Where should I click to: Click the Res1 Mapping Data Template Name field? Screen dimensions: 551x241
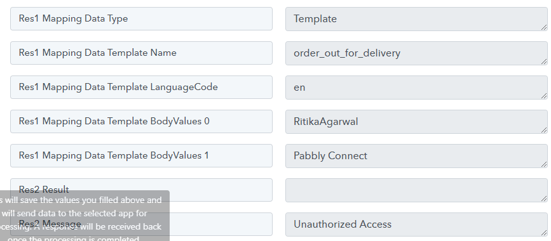coord(141,53)
